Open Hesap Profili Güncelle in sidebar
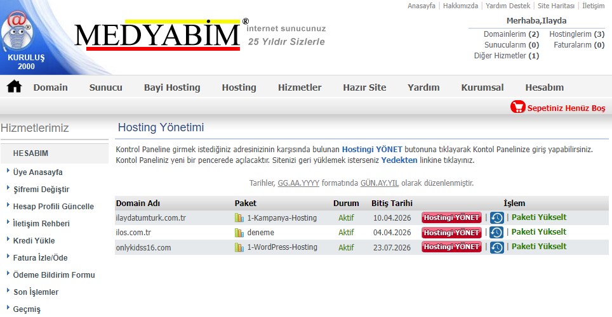The image size is (612, 317). 53,207
